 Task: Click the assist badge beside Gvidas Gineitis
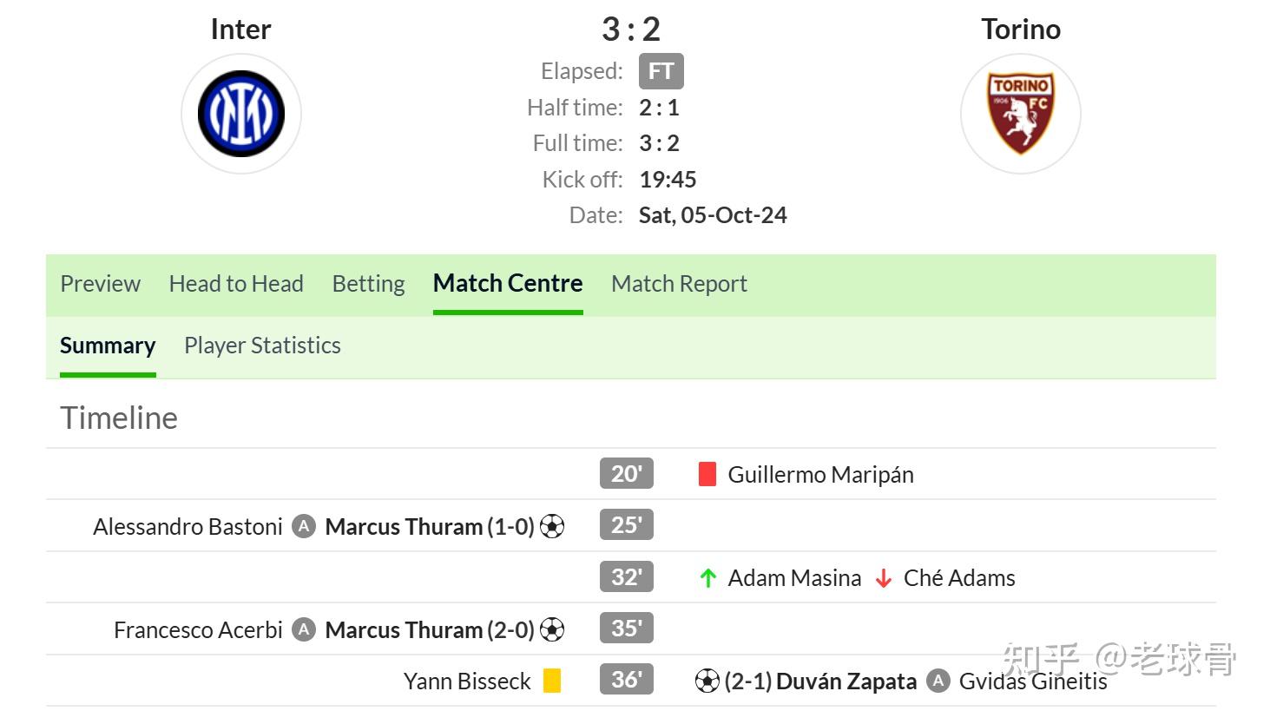pos(938,681)
